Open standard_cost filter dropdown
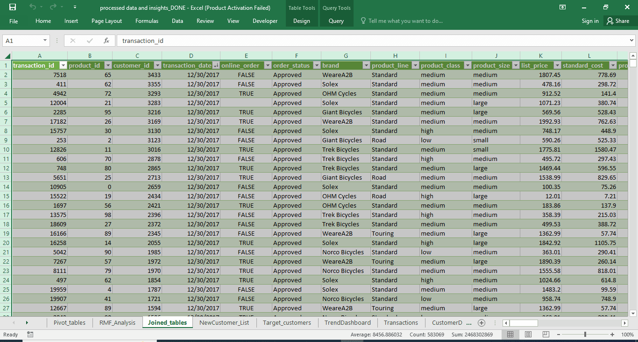 tap(613, 65)
